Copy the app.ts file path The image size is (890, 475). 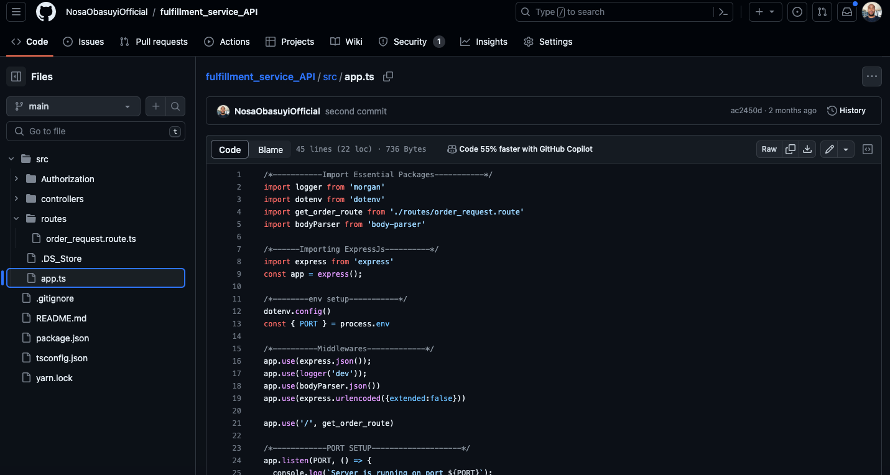(x=388, y=76)
